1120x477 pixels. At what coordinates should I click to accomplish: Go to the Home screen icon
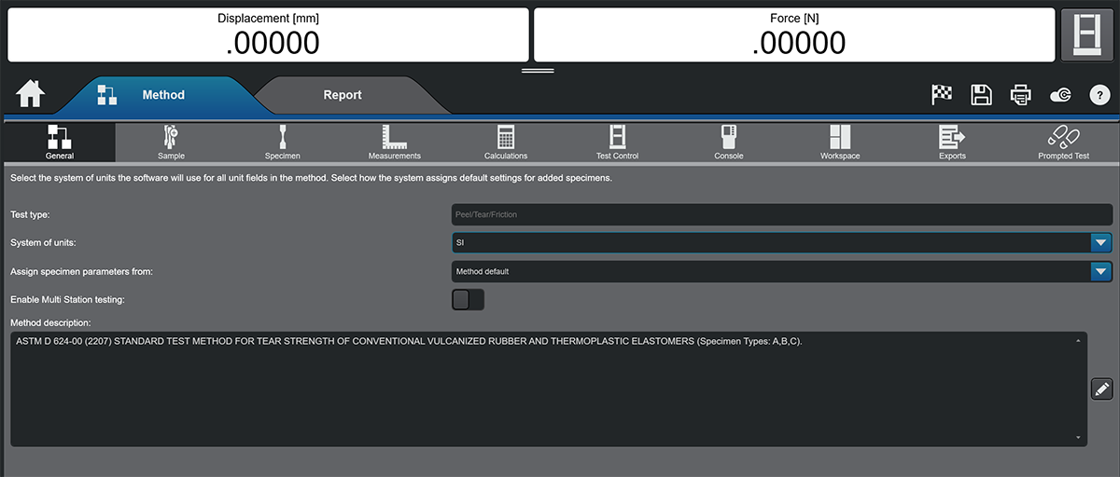(x=30, y=94)
